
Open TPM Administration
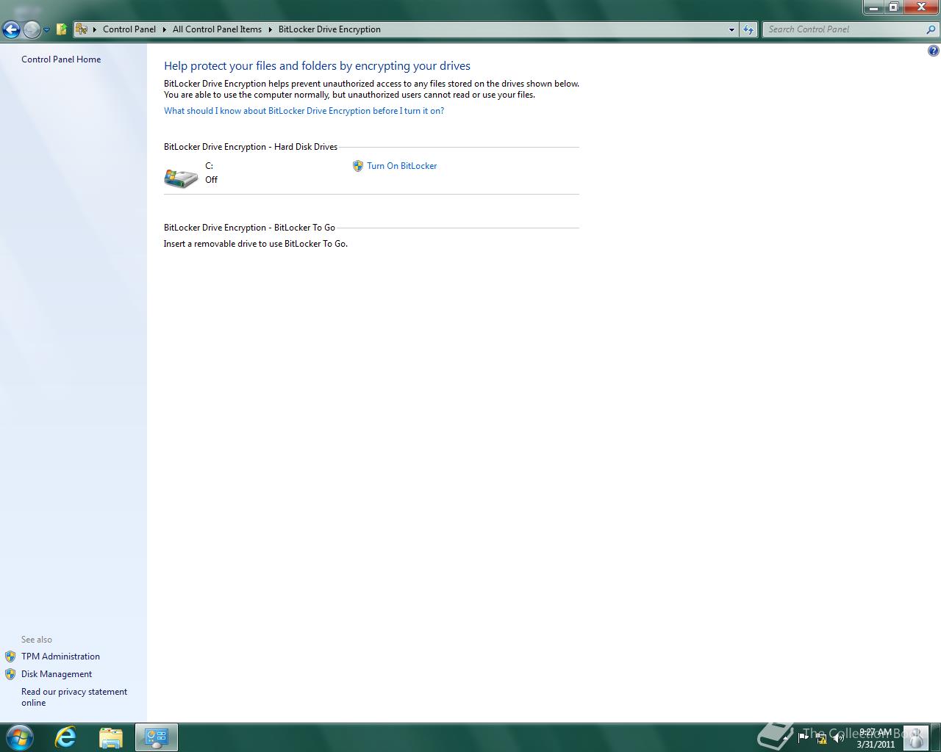pos(60,657)
